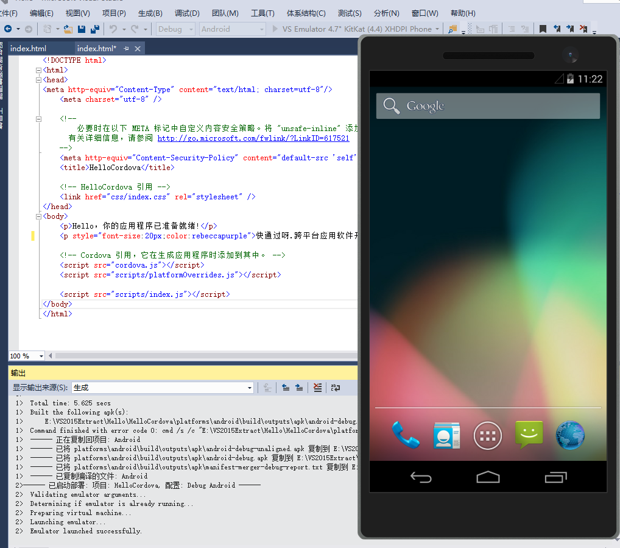Follow the go.microsoft.com fwlink URL in the comment
Viewport: 620px width, 548px height.
[253, 138]
